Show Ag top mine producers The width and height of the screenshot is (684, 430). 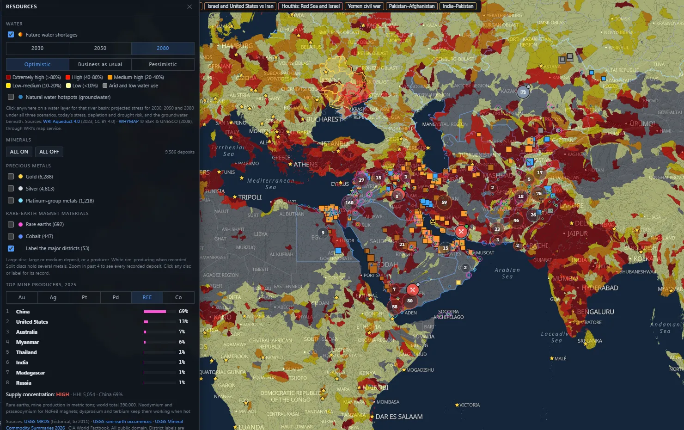click(53, 297)
